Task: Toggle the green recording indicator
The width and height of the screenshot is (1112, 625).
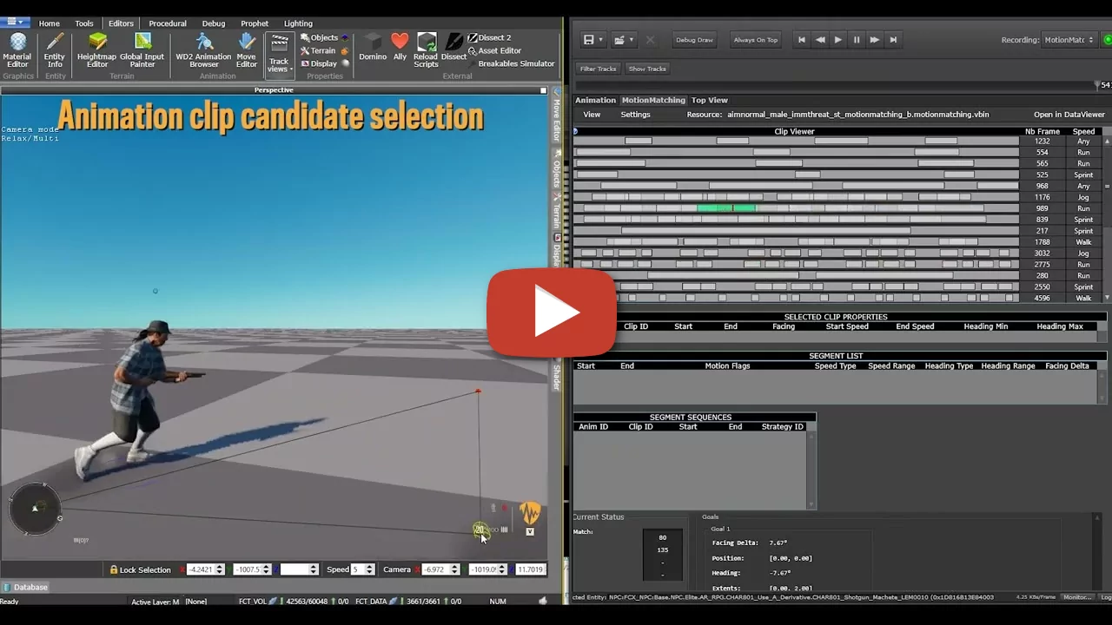Action: (1107, 40)
